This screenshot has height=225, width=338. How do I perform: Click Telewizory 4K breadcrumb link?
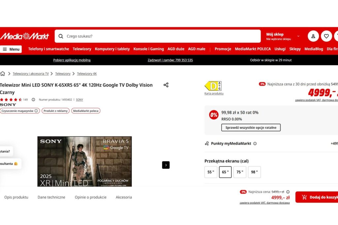(x=87, y=73)
